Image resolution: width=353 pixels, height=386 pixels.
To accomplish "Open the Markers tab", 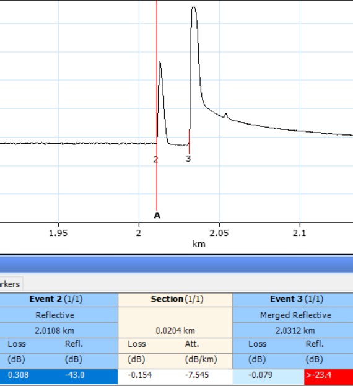I will 11,284.
